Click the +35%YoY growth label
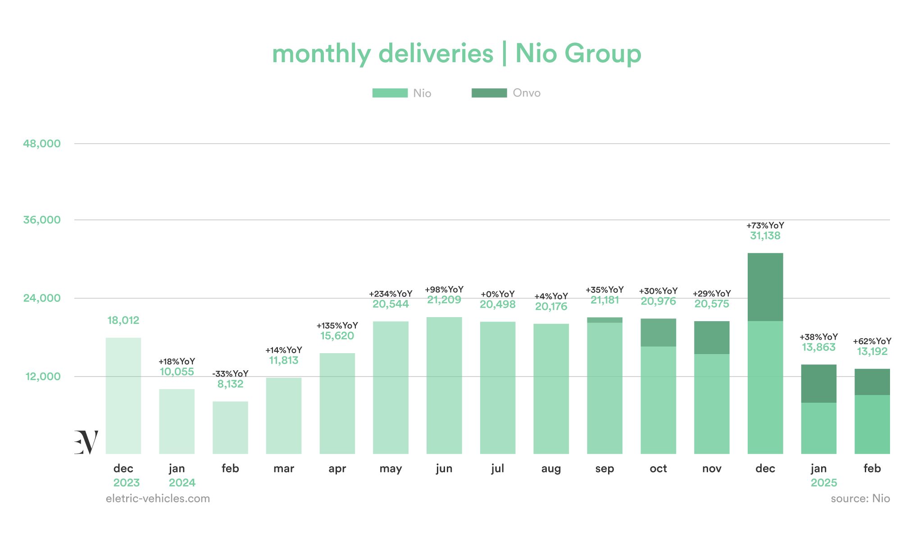 click(x=605, y=290)
